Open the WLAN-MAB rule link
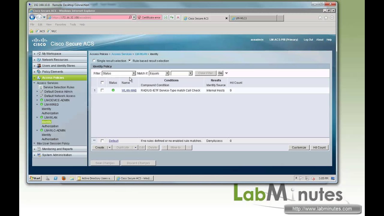384x216 pixels. [129, 90]
